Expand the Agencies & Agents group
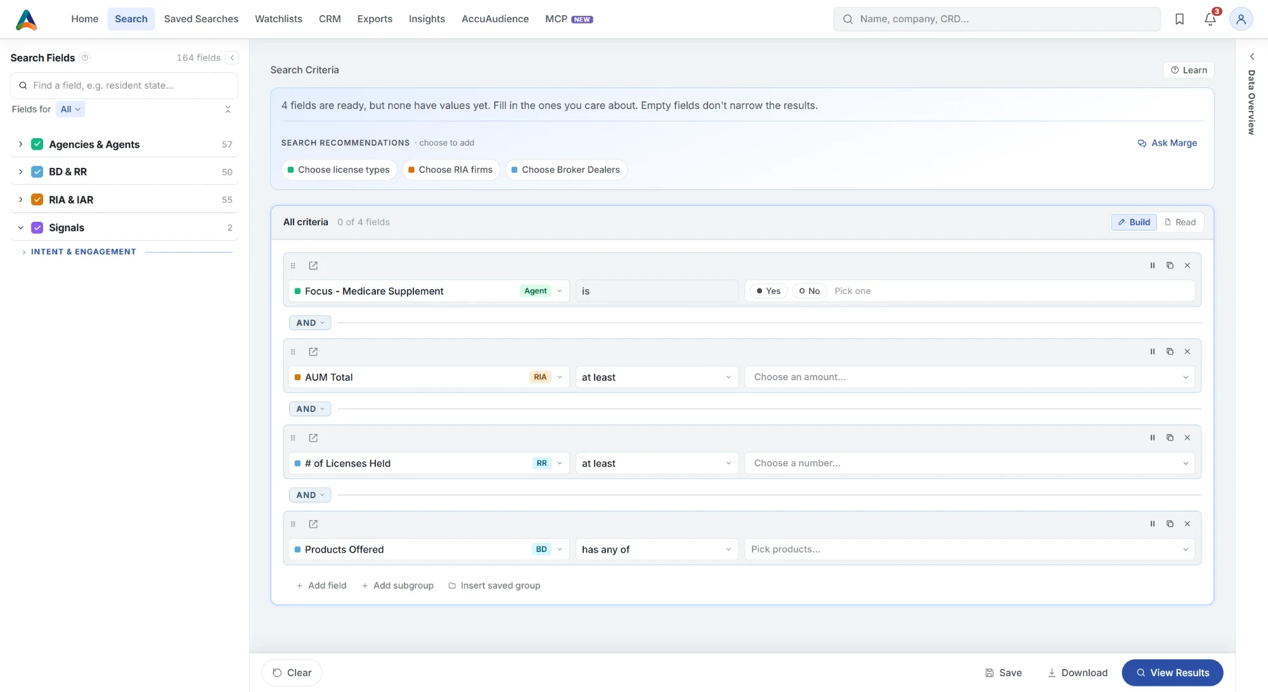This screenshot has width=1268, height=692. (20, 144)
